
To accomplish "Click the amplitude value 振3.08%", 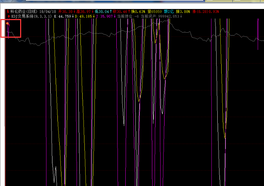I will [183, 11].
